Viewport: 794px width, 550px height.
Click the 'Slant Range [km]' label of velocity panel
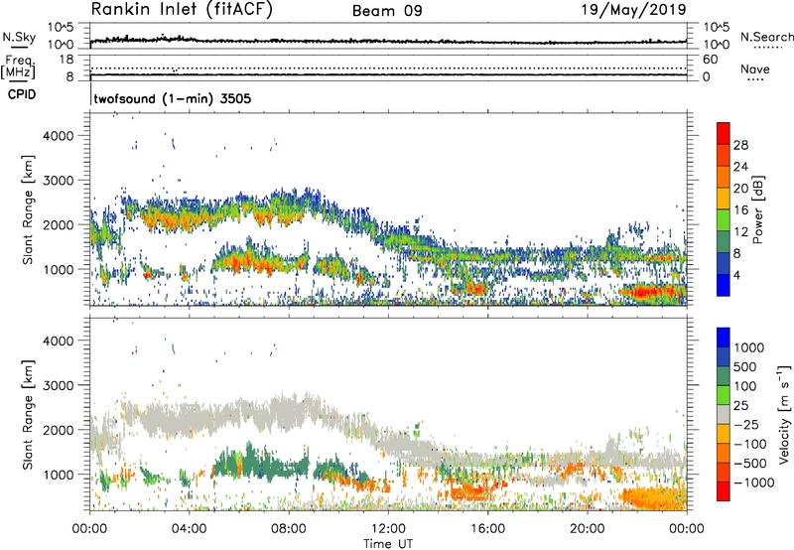(28, 414)
